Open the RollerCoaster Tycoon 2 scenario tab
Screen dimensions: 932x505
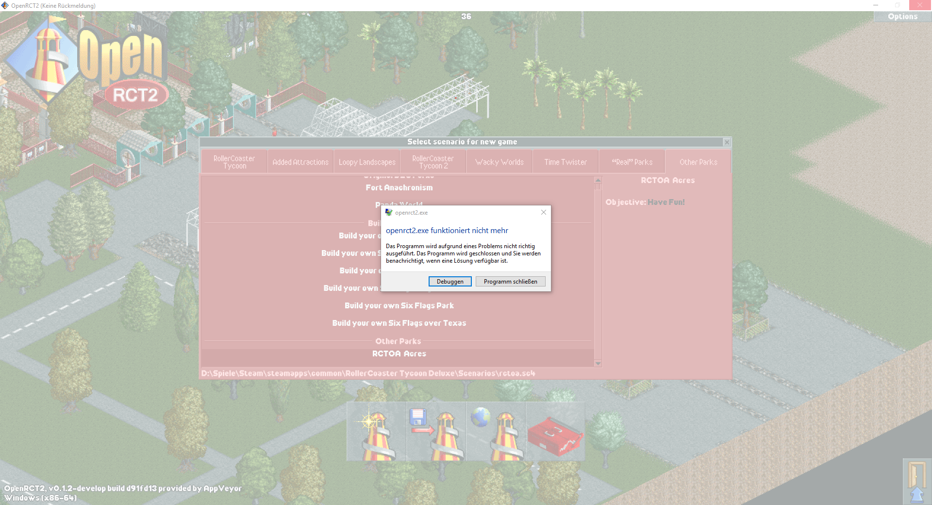(433, 161)
